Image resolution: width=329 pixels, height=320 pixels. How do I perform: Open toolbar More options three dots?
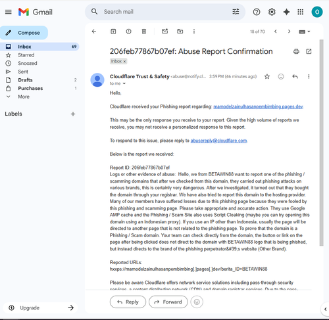click(194, 32)
